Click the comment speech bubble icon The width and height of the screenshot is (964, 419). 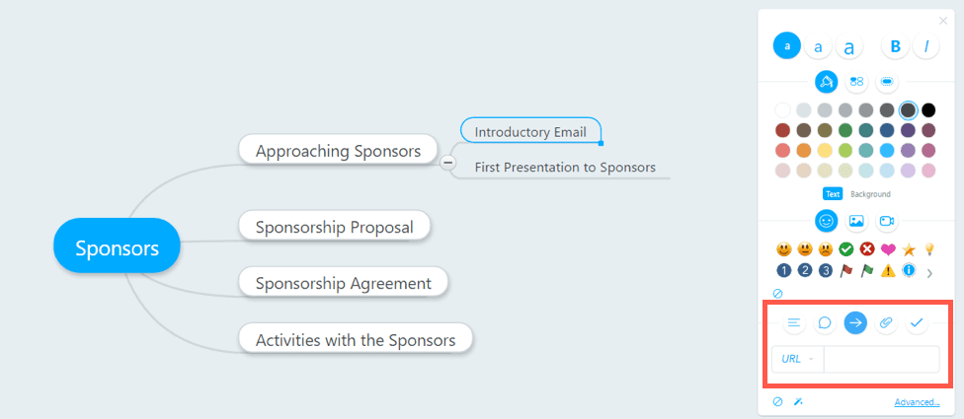825,322
